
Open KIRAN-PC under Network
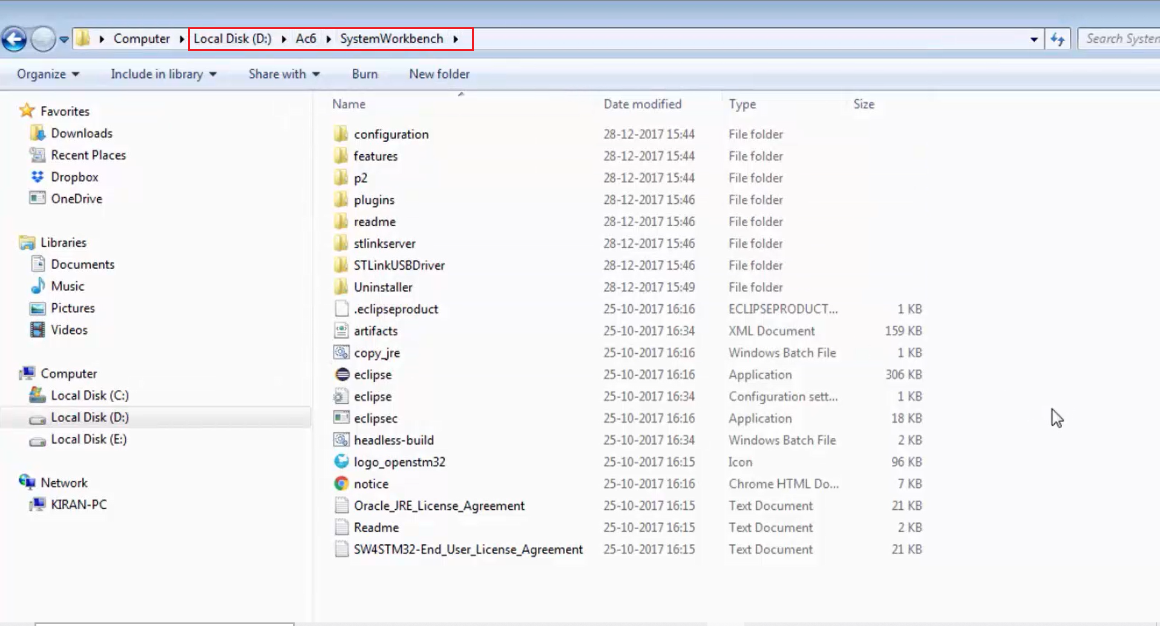pos(79,504)
